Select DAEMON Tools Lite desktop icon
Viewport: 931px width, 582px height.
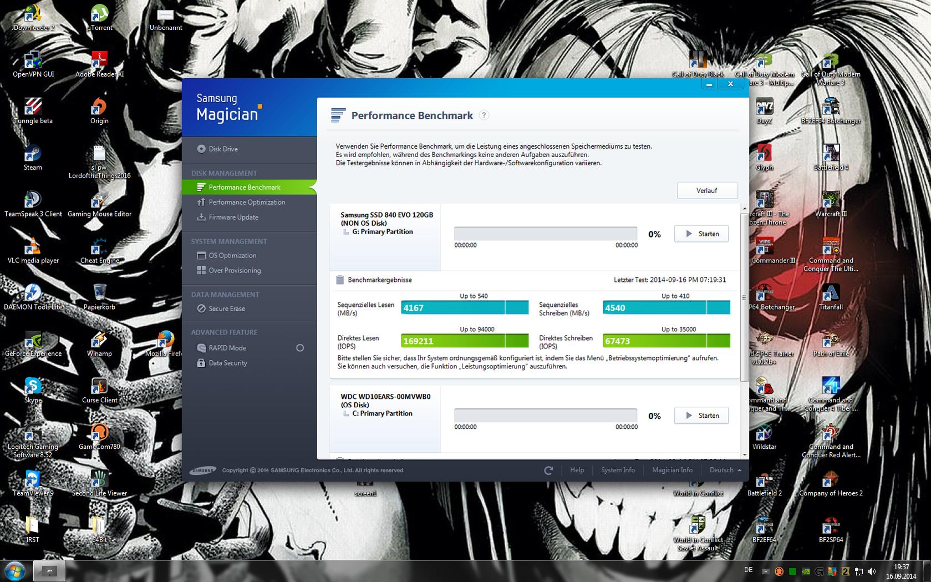pyautogui.click(x=33, y=297)
